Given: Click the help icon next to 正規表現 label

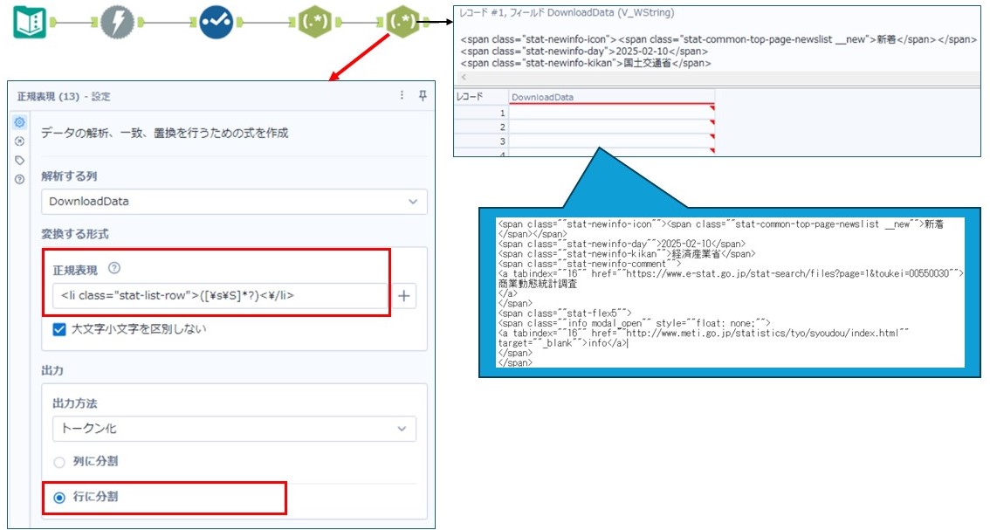Looking at the screenshot, I should pyautogui.click(x=113, y=268).
